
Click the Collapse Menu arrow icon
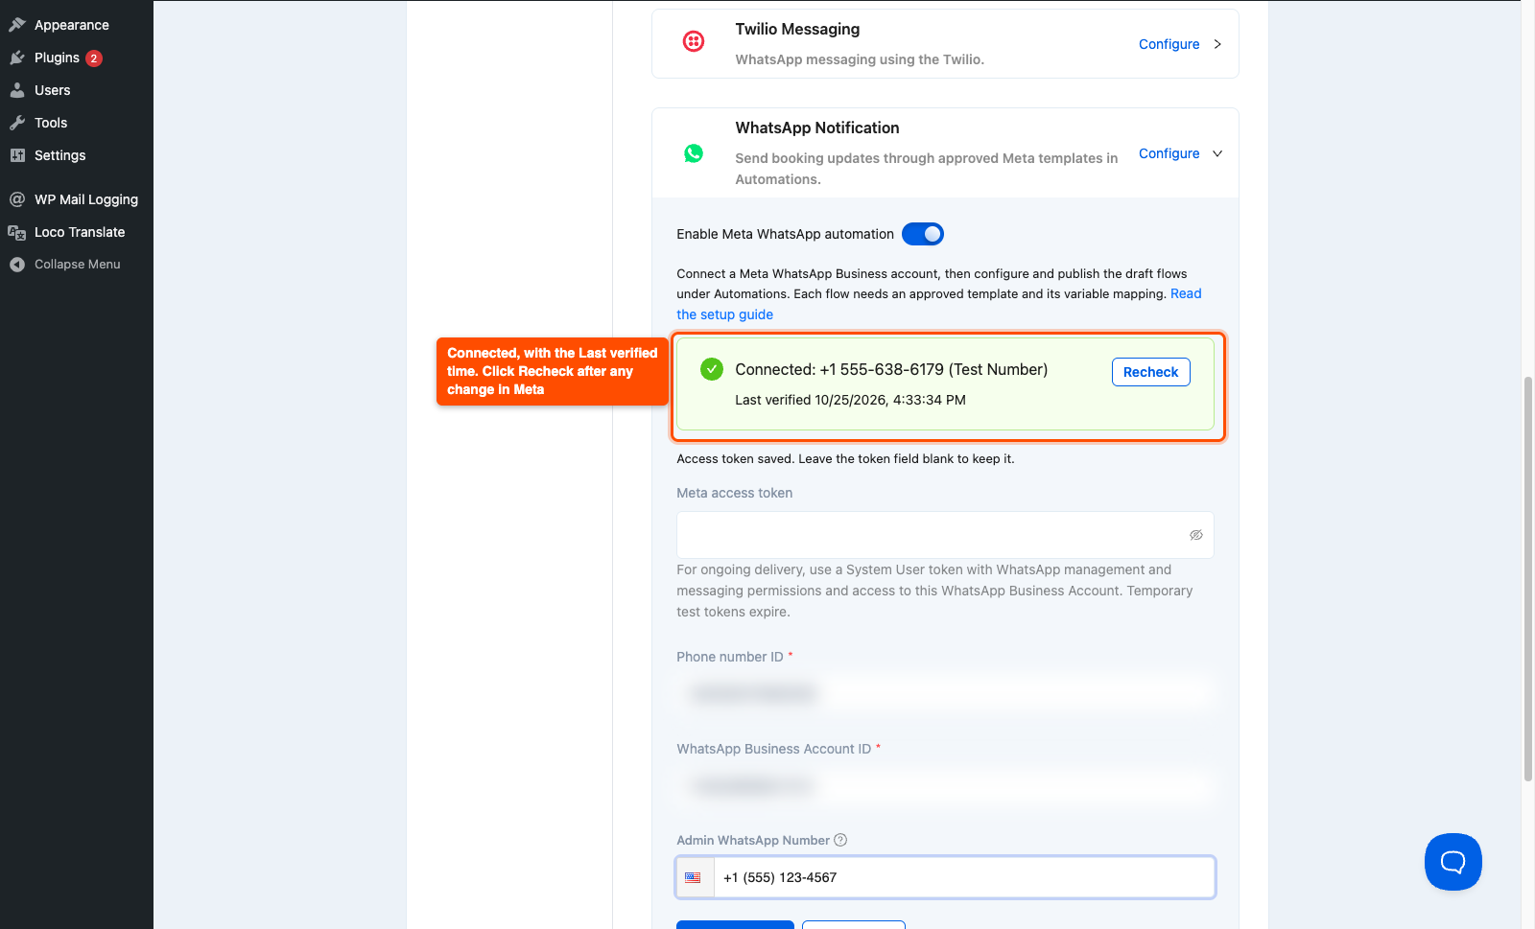(17, 265)
